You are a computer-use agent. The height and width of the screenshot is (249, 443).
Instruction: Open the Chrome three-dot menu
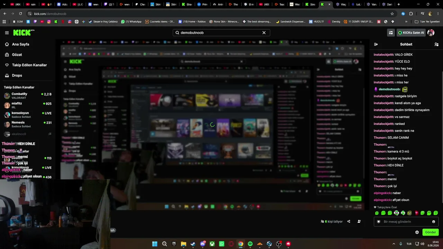[x=438, y=13]
